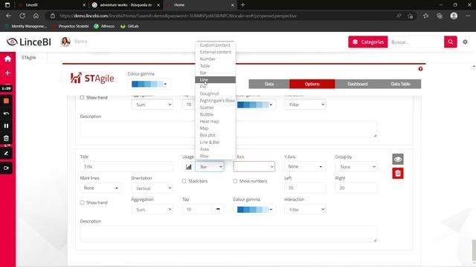The height and width of the screenshot is (267, 476).
Task: Click the red magnifier search button
Action: click(x=451, y=42)
